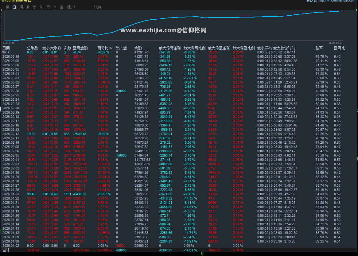The width and height of the screenshot is (358, 256).
Task: Sort by the 盈亏比 column header
Action: [339, 48]
